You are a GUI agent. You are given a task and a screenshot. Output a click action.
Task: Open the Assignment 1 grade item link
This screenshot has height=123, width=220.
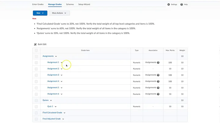click(53, 62)
